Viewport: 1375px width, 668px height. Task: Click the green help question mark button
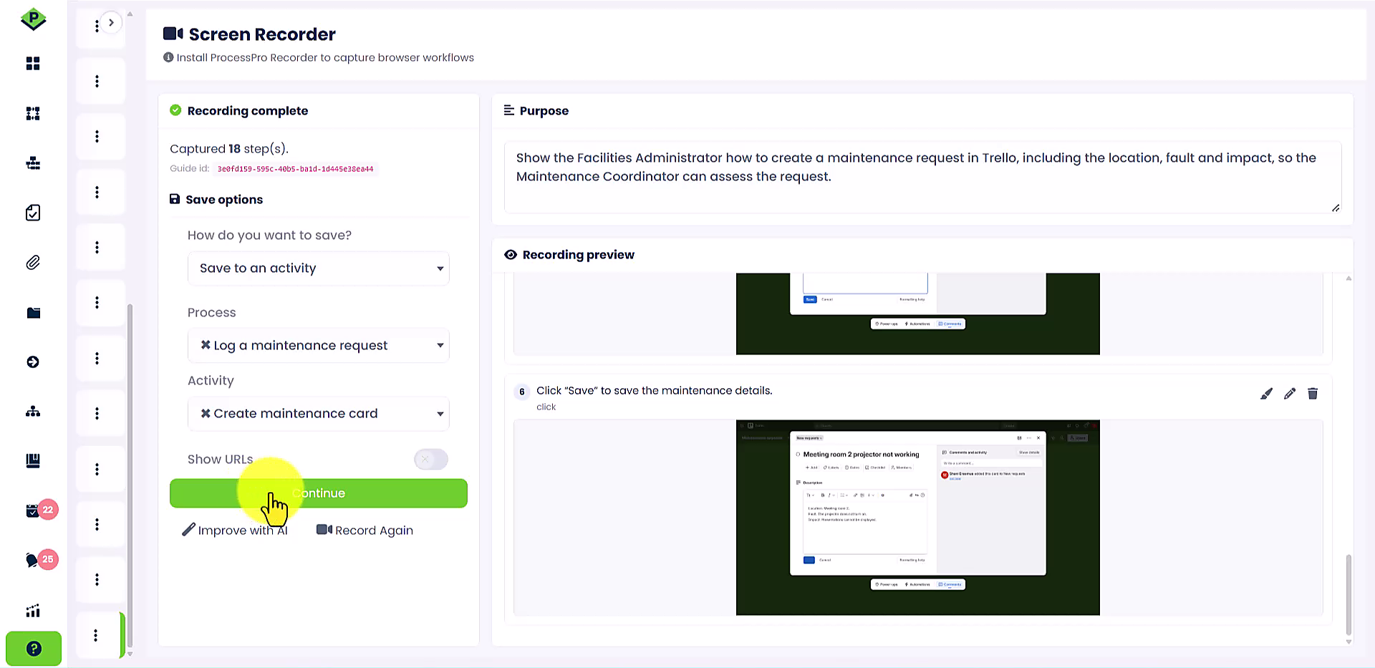point(34,649)
